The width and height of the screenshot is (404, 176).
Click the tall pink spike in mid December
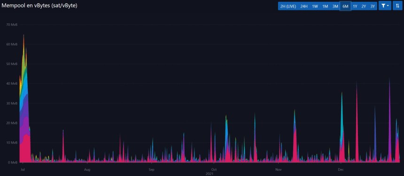(357, 123)
